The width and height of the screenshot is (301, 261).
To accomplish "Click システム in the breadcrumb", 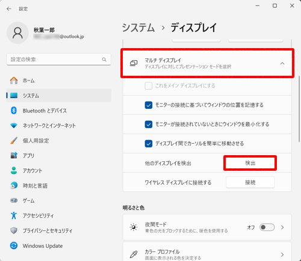I will (138, 28).
